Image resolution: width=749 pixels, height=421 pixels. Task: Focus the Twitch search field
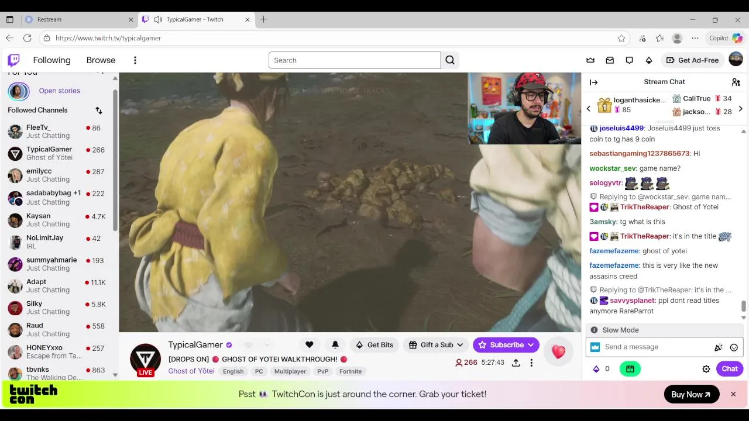pyautogui.click(x=355, y=60)
